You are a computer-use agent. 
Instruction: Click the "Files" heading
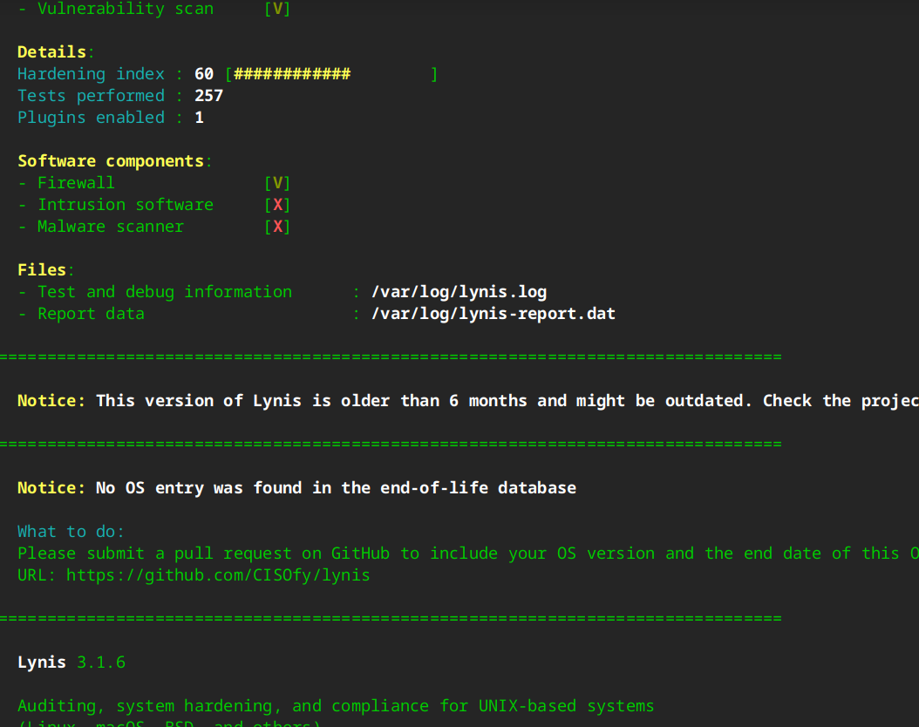(42, 270)
